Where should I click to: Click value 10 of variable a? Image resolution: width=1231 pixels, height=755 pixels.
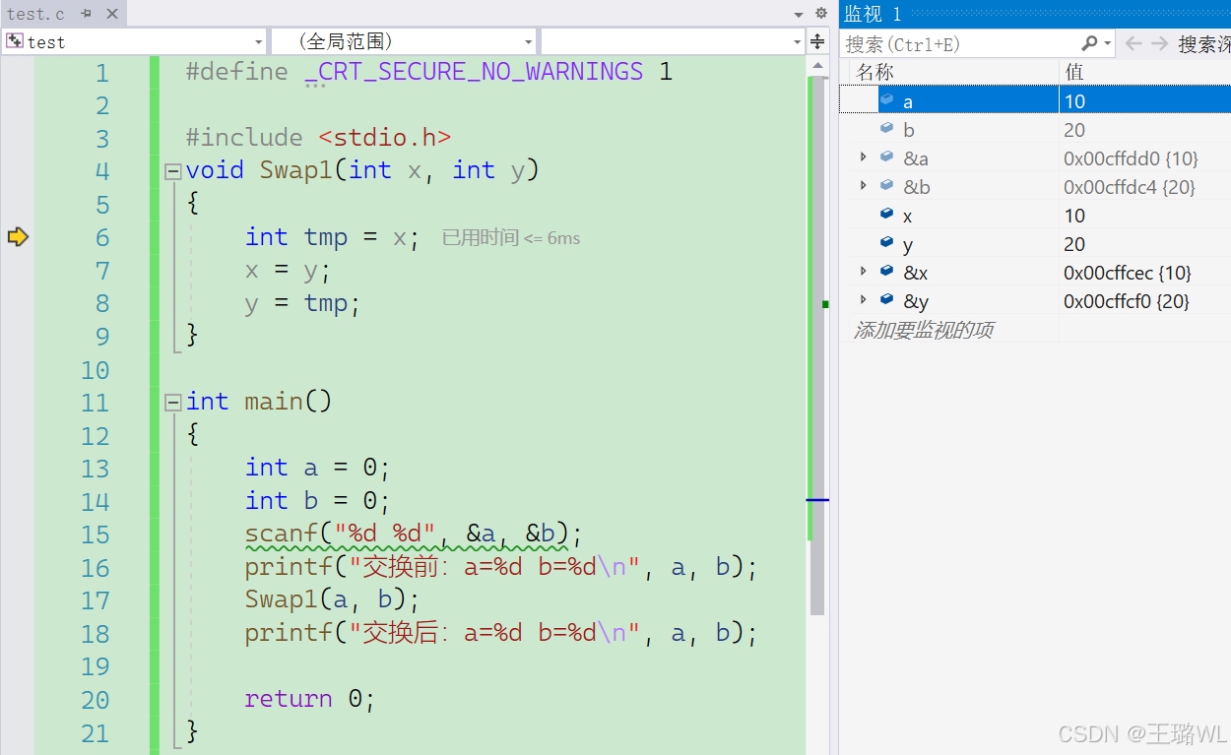1074,101
